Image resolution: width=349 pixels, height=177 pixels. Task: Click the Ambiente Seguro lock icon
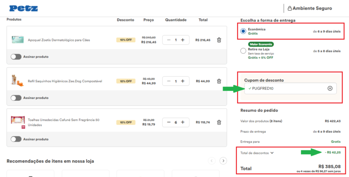[289, 9]
